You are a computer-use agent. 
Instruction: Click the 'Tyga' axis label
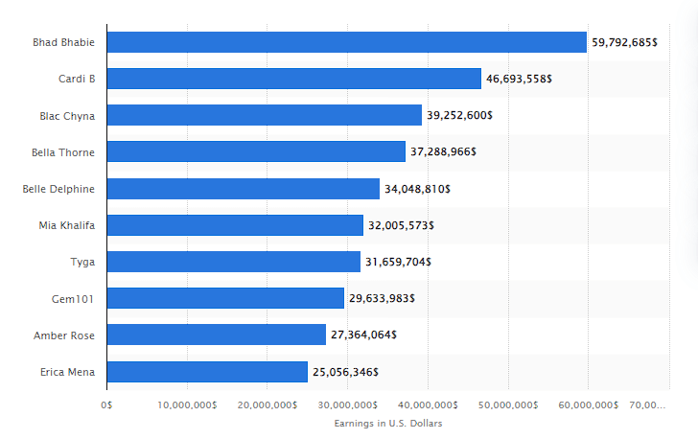click(82, 263)
